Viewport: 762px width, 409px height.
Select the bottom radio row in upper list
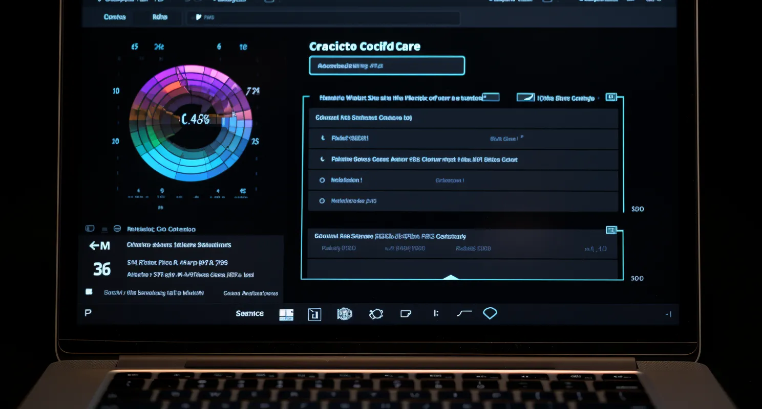[463, 201]
